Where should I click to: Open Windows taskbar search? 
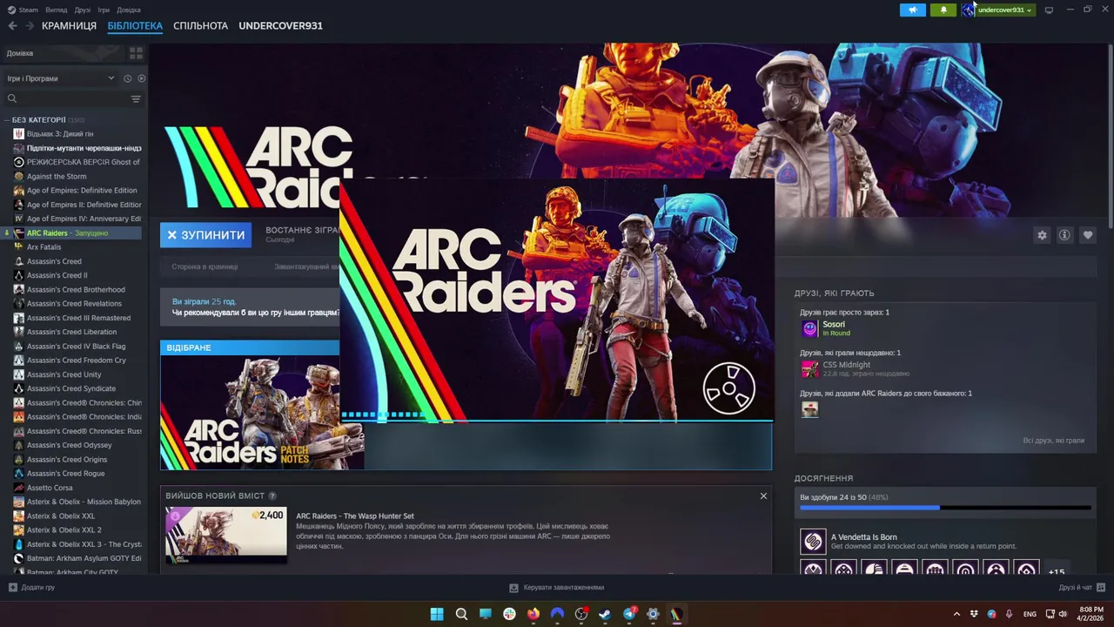[x=461, y=614]
